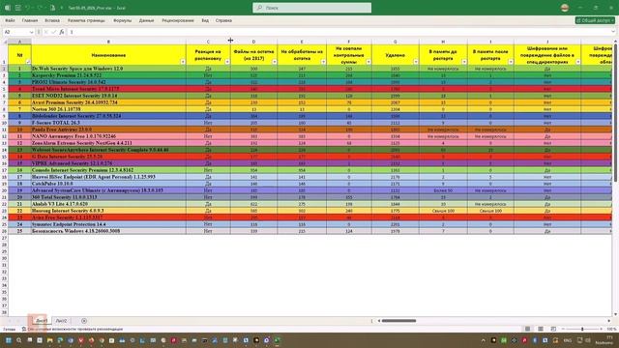
Task: Open the user account avatar in the title bar
Action: (565, 8)
